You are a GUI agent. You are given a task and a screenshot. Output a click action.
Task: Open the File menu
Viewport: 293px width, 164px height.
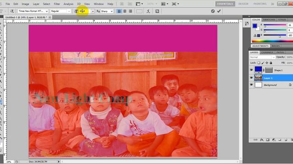(x=8, y=4)
